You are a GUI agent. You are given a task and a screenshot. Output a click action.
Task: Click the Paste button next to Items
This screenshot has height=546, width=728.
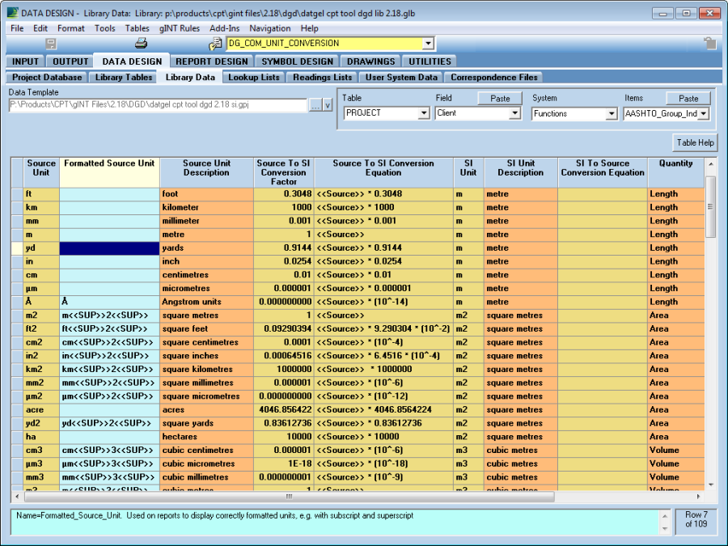point(688,99)
